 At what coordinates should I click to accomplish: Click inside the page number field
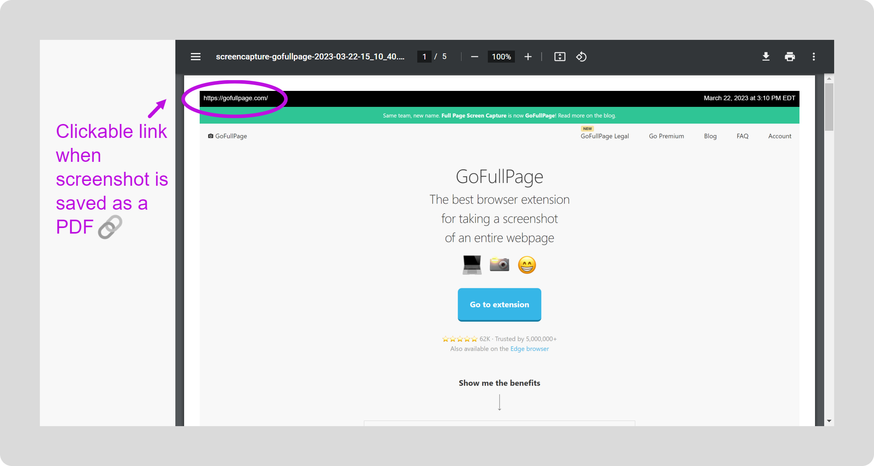(x=424, y=57)
